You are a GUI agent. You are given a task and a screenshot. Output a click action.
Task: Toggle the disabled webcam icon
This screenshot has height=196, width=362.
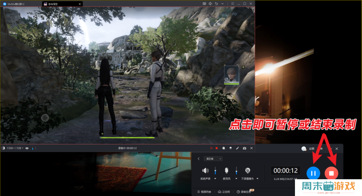point(248,170)
